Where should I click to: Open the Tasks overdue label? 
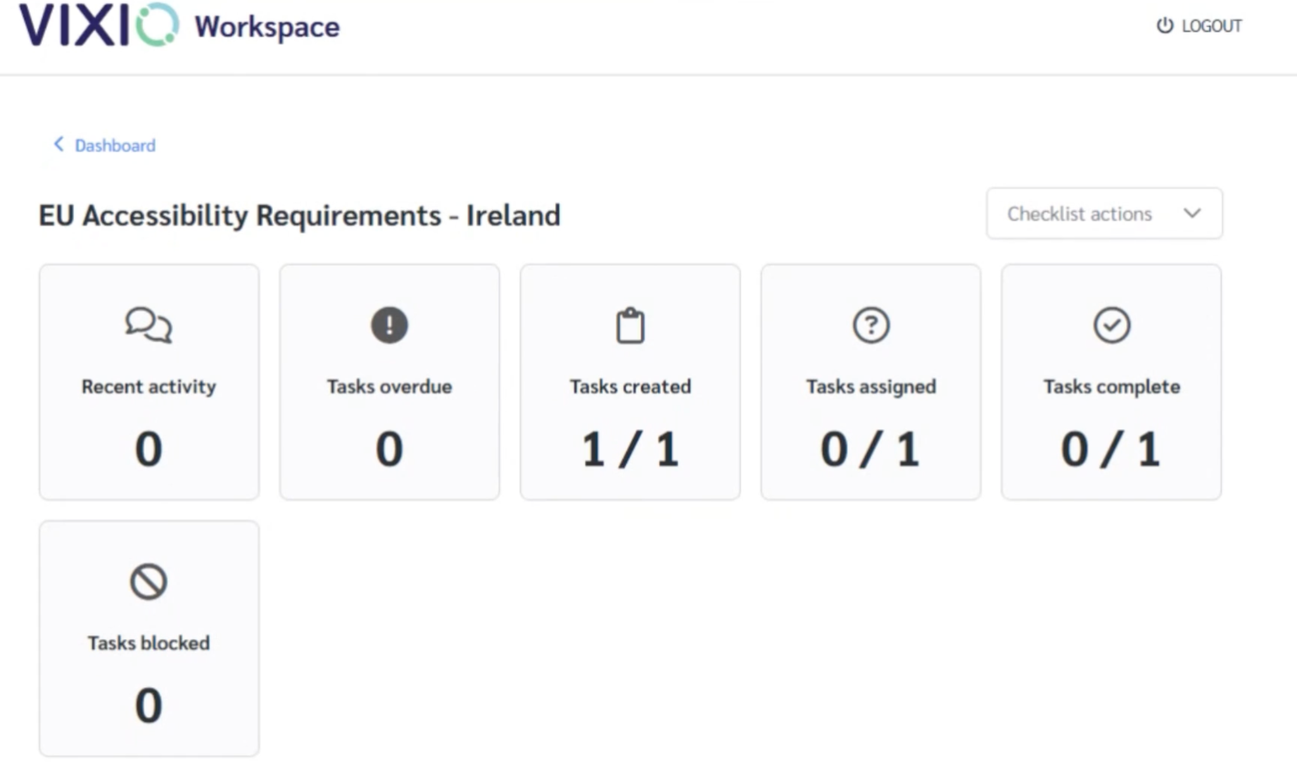389,387
